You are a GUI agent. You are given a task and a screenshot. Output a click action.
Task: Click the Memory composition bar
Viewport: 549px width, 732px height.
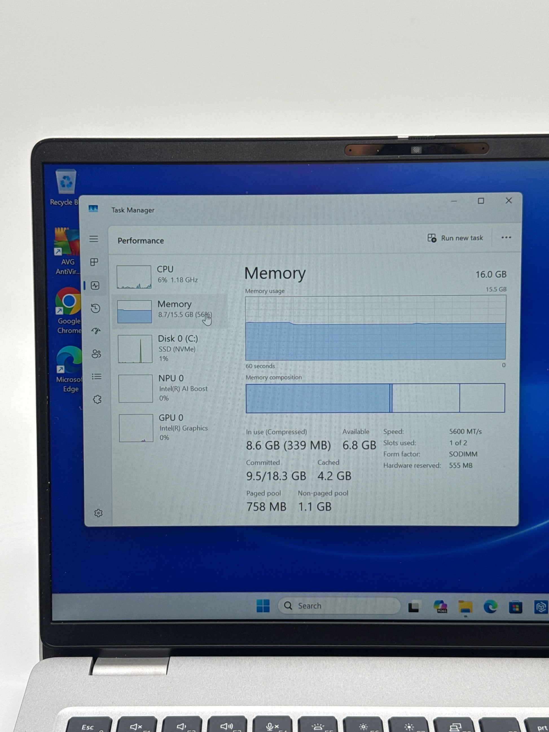click(x=375, y=398)
